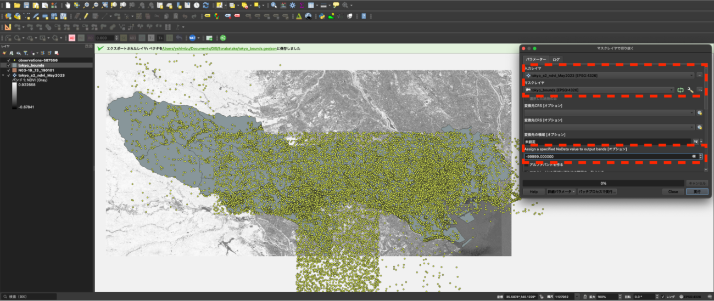Collapse the tokyo_s2_ndvi_May2023 layer legend
714x301 pixels.
coord(4,75)
